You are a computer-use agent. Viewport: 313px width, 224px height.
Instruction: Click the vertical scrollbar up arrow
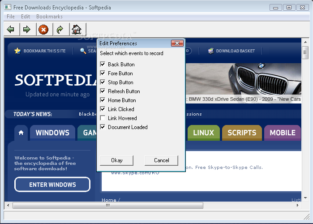pos(305,42)
